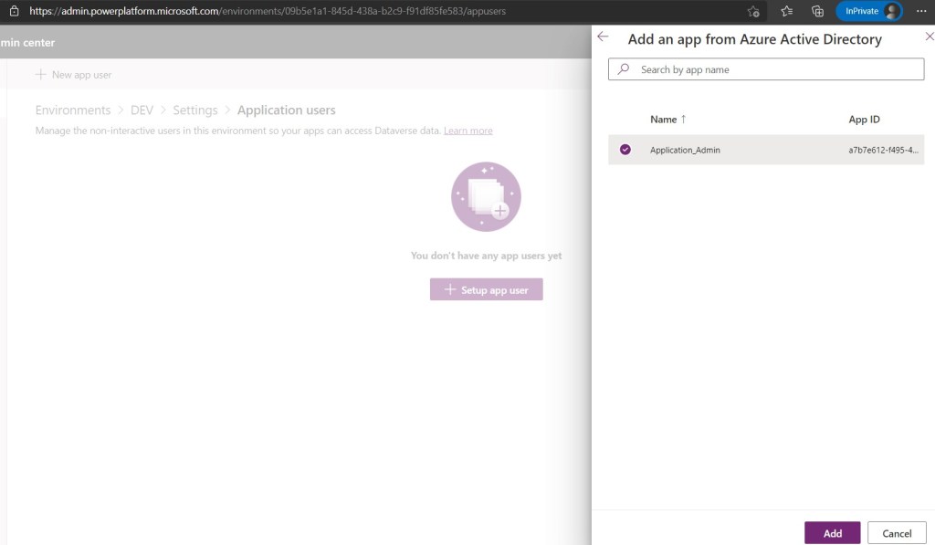935x545 pixels.
Task: Open the Learn more link
Action: click(467, 131)
